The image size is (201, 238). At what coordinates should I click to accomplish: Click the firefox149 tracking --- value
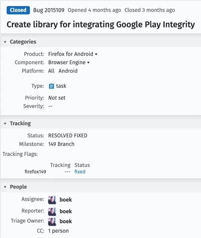tap(67, 172)
